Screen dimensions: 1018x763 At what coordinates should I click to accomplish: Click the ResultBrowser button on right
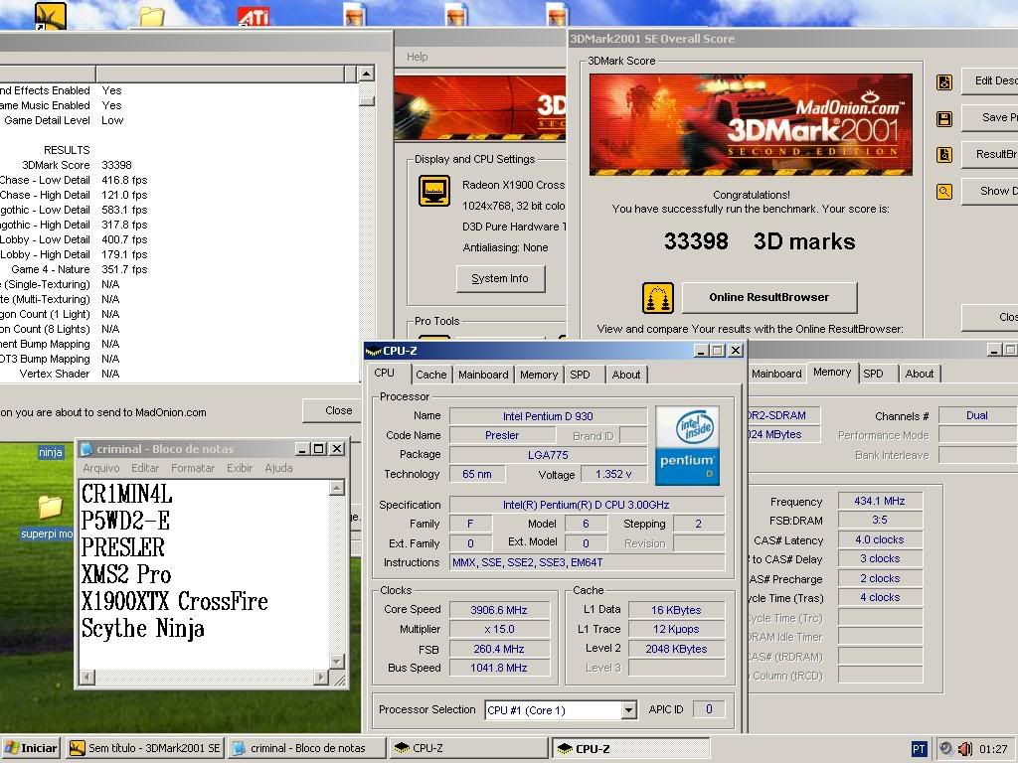coord(989,154)
